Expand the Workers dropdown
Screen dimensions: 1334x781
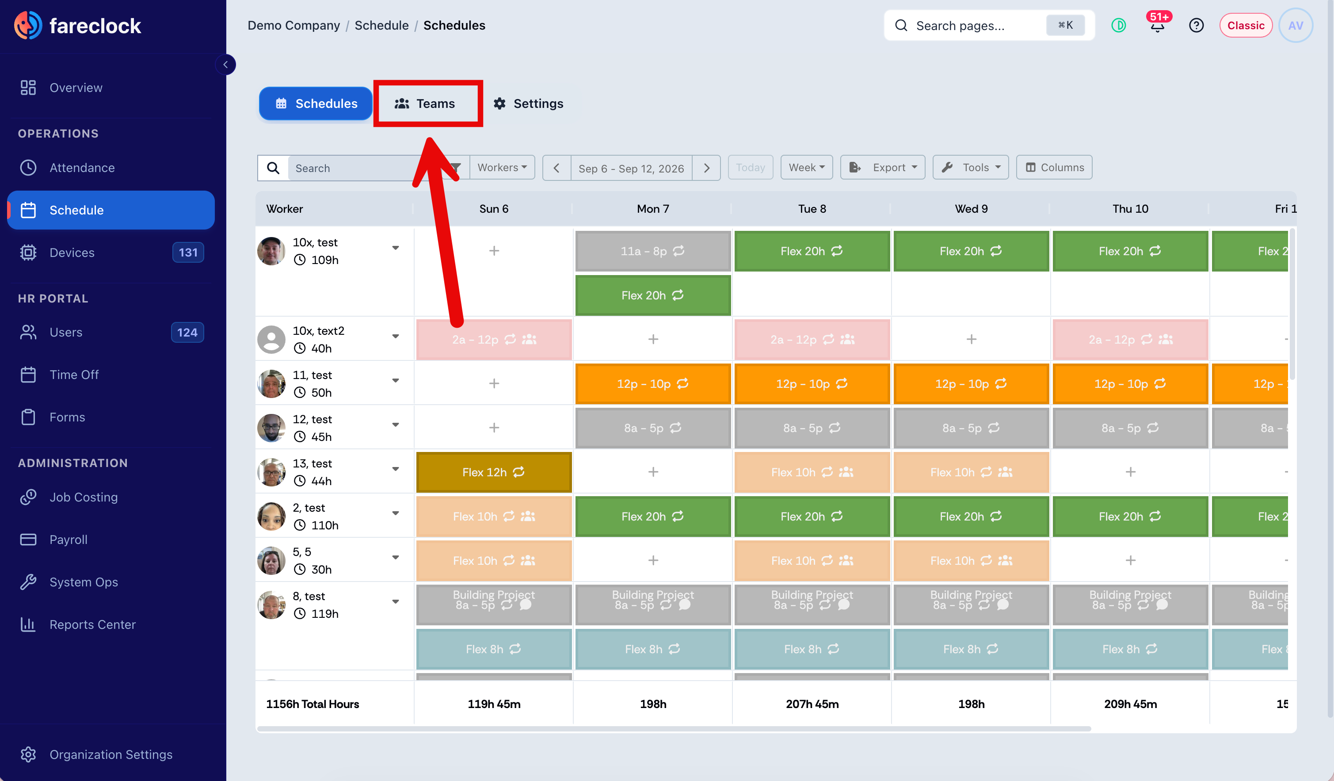click(x=502, y=167)
